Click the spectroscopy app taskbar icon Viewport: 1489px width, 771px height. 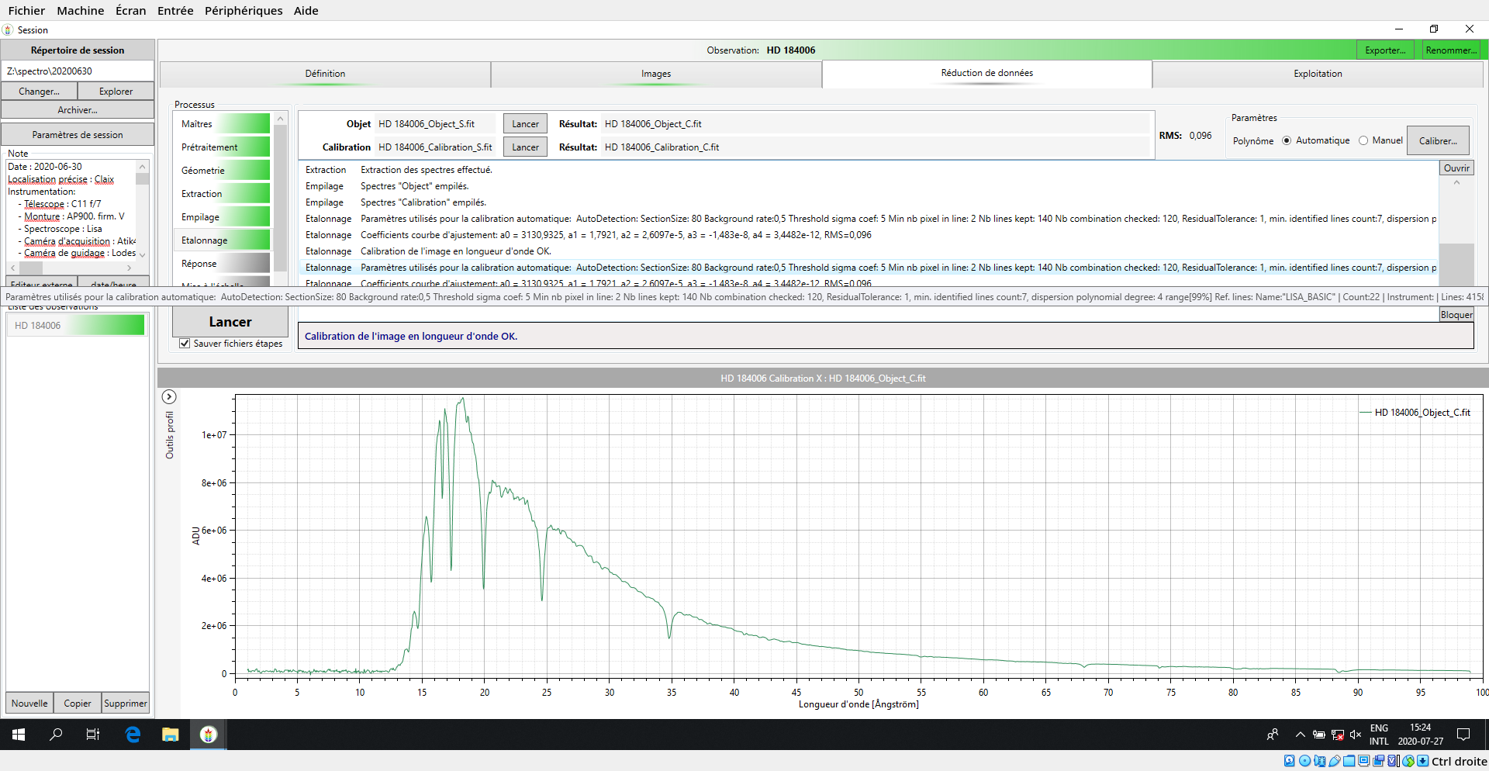[x=208, y=735]
